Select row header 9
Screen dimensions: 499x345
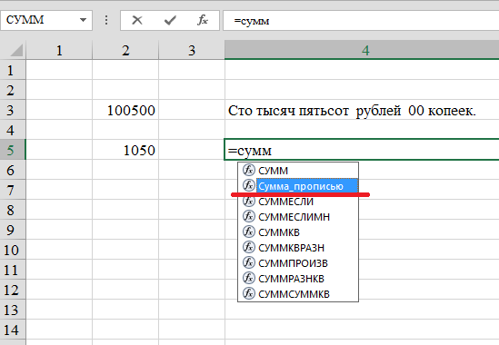(x=13, y=230)
